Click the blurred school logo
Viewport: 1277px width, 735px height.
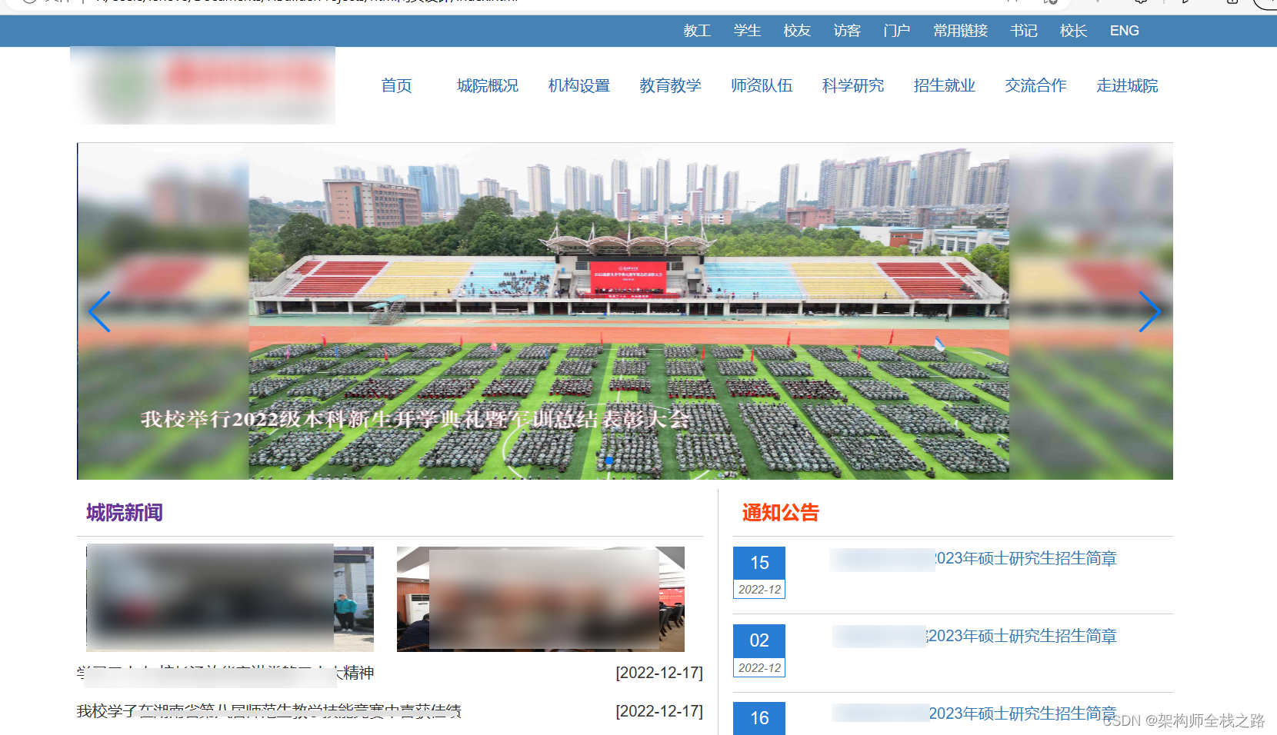tap(203, 85)
